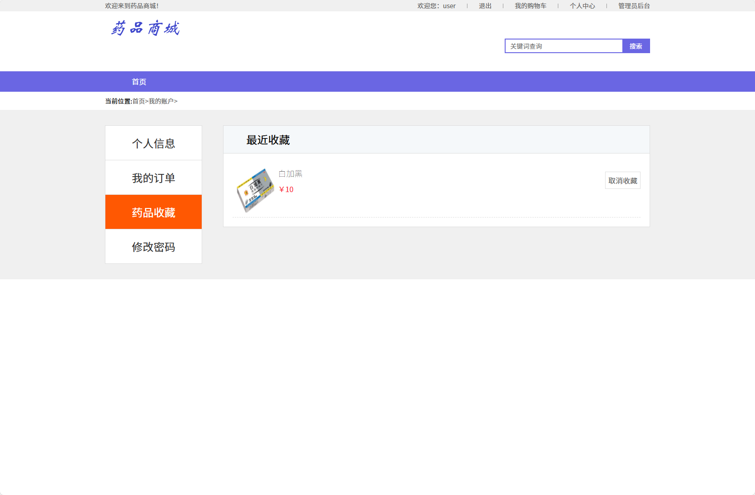Click the 白加黑 product thumbnail
The height and width of the screenshot is (495, 755).
coord(256,189)
